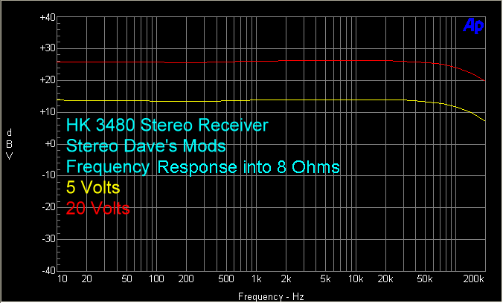Click the 'dBV' vertical axis label
Viewport: 503px width, 303px height.
click(10, 145)
